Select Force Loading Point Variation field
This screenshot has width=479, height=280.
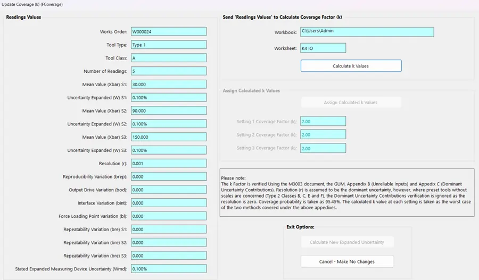coord(169,216)
